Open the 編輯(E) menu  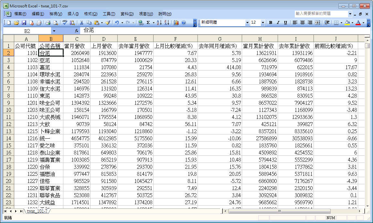click(x=38, y=14)
